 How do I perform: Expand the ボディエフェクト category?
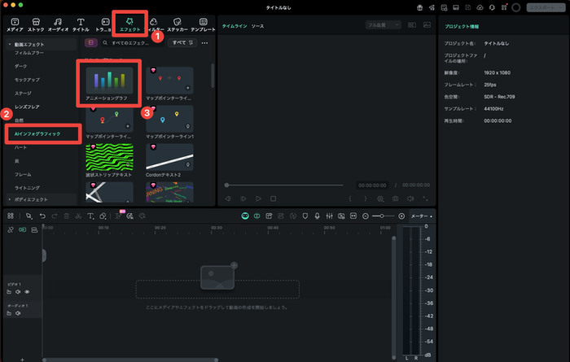[31, 199]
